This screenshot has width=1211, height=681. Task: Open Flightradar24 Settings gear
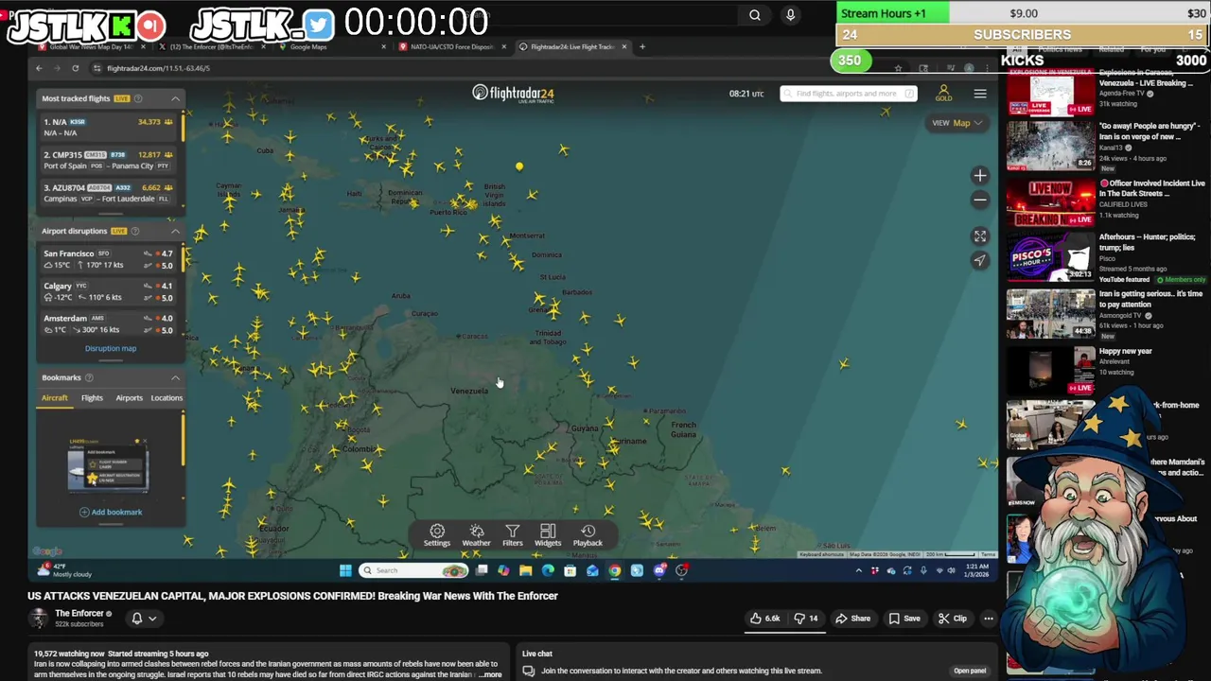tap(437, 535)
